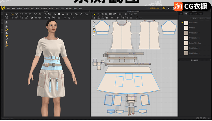Screen dimensions: 212x121
Task: Click bottom orange texture icon in 3D sidebar
Action: pos(7,45)
